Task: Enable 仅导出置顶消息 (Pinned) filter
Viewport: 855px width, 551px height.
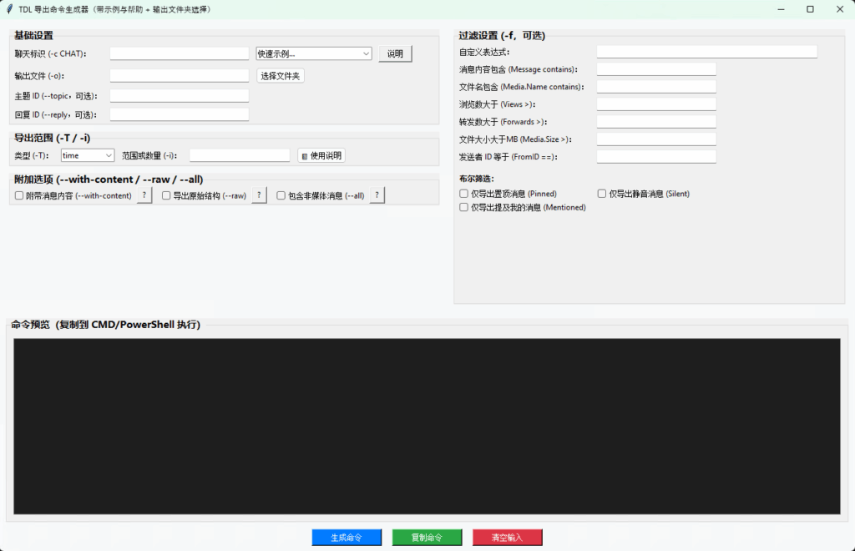Action: click(464, 194)
